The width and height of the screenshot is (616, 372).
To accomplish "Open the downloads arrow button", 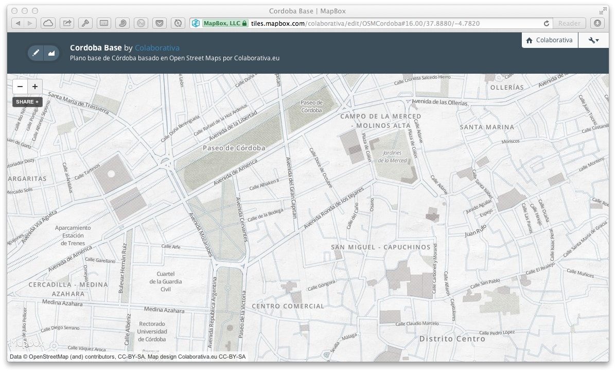I will pos(597,23).
